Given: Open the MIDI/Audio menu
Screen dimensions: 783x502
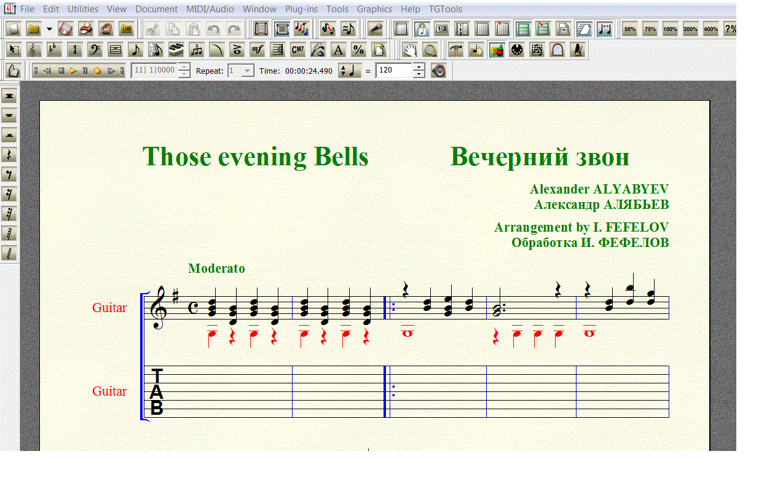Looking at the screenshot, I should pos(210,9).
